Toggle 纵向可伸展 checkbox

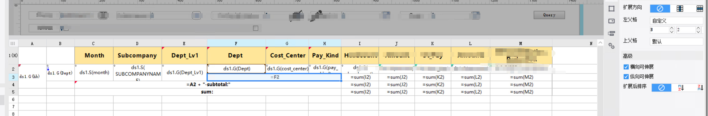(x=626, y=76)
